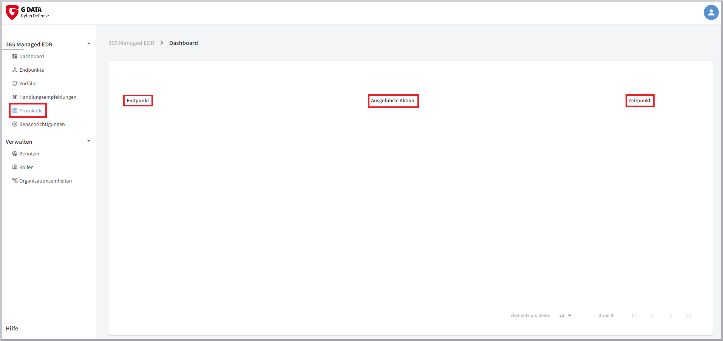The width and height of the screenshot is (723, 341).
Task: Click the Rollen badge icon
Action: pos(15,167)
